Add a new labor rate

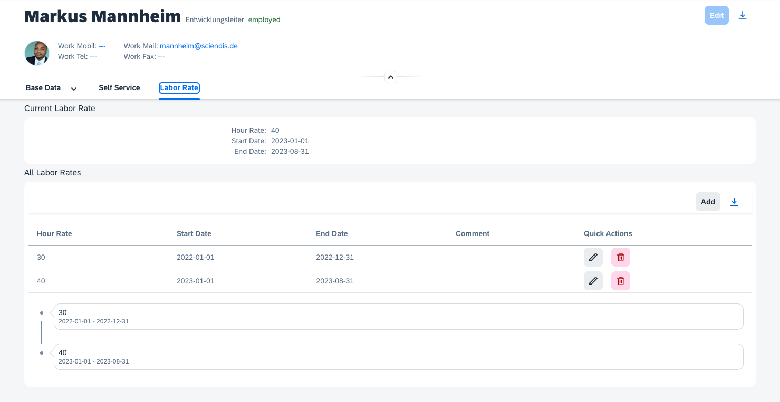(x=707, y=202)
